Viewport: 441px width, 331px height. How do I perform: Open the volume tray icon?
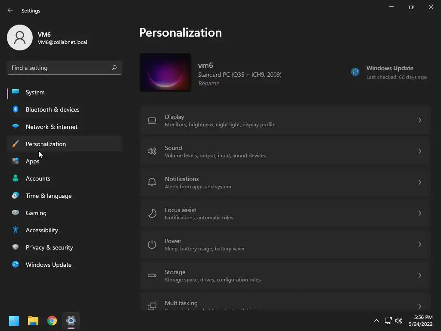(x=399, y=321)
